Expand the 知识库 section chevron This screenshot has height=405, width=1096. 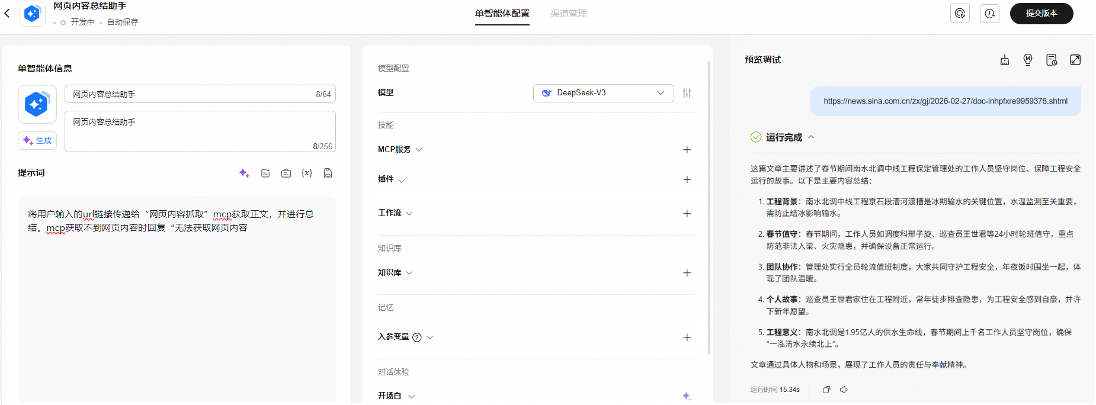(x=409, y=273)
